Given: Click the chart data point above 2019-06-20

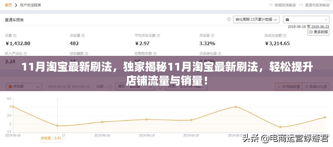Looking at the screenshot, I should point(191,120).
